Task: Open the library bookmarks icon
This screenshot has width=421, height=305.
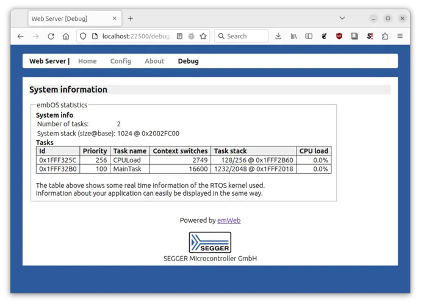Action: tap(293, 37)
